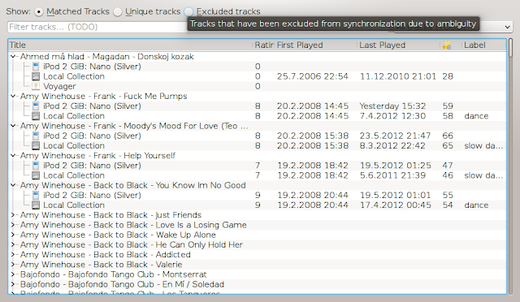Viewport: 520px width, 302px height.
Task: Click iPod icon under Help Yourself
Action: (36, 166)
